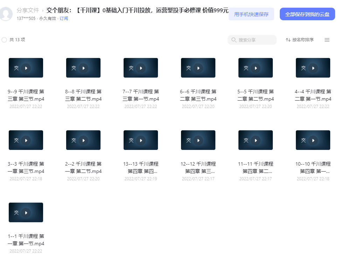Viewport: 340px width, 254px height.
Task: Open video thumbnail for 1--1 千川课程
Action: (x=26, y=212)
